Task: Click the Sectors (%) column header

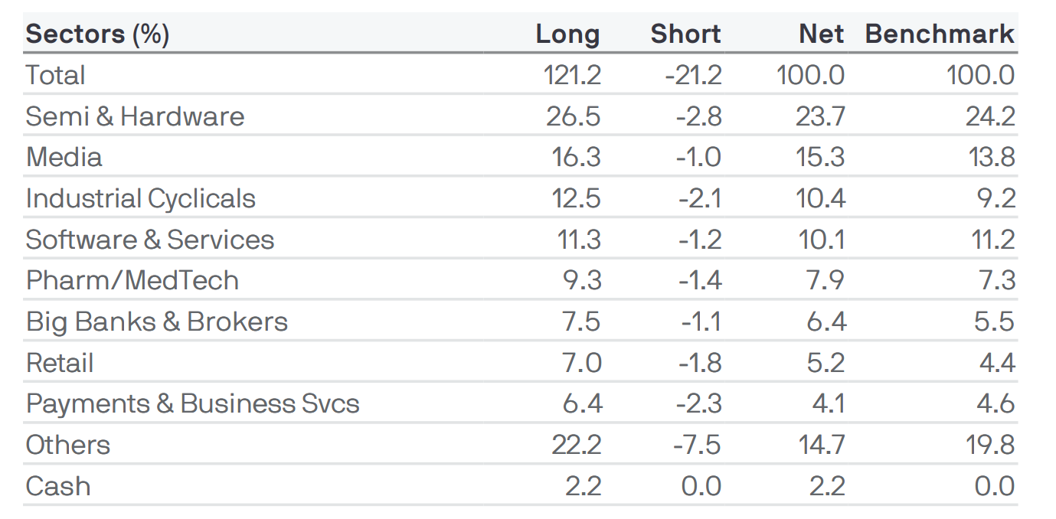Action: pos(97,34)
